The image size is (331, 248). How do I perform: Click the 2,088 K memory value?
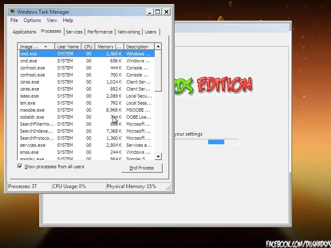[x=114, y=96]
